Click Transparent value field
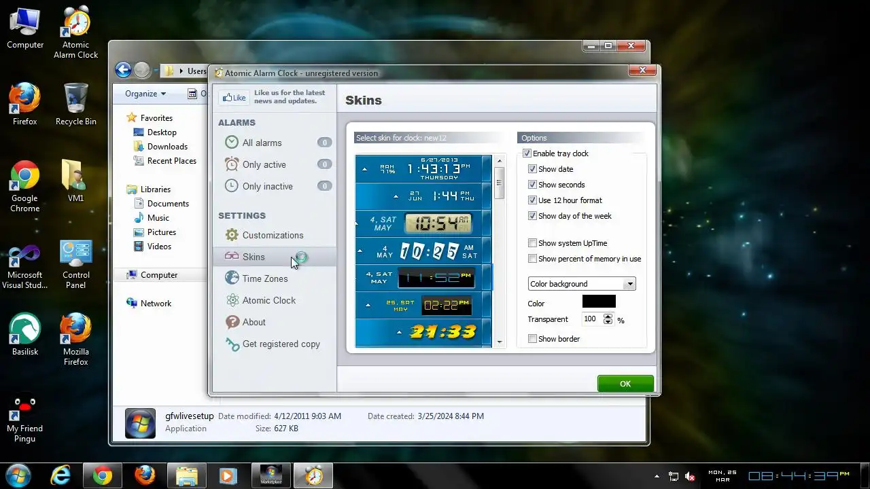 pos(592,319)
